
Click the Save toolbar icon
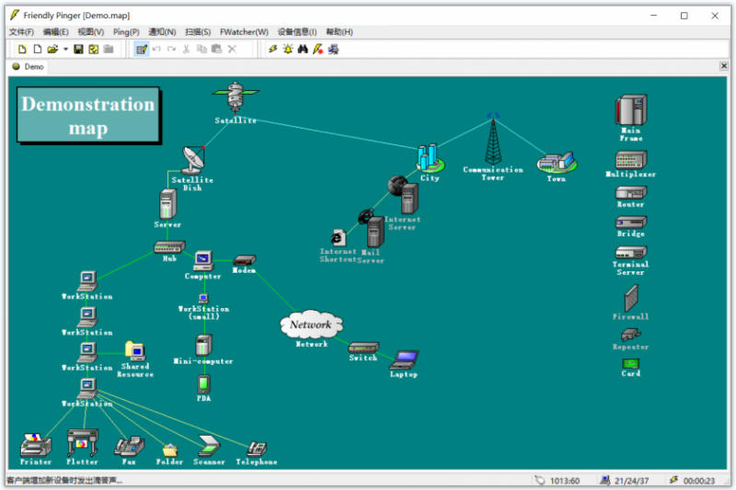(x=78, y=50)
